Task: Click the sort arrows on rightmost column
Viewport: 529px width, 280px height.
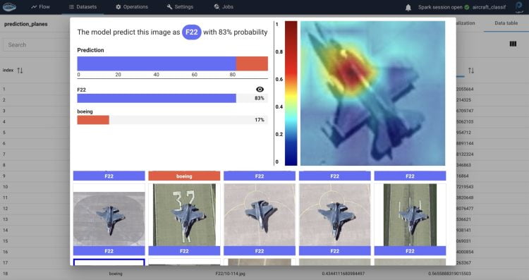Action: (471, 71)
